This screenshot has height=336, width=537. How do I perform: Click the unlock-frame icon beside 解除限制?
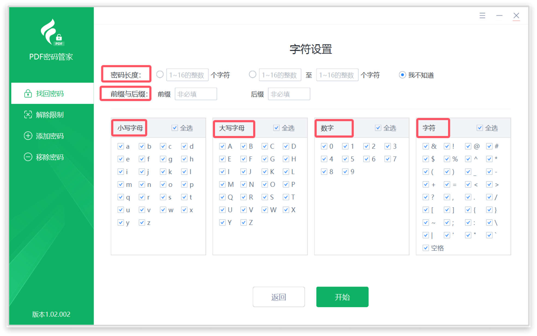click(x=28, y=115)
